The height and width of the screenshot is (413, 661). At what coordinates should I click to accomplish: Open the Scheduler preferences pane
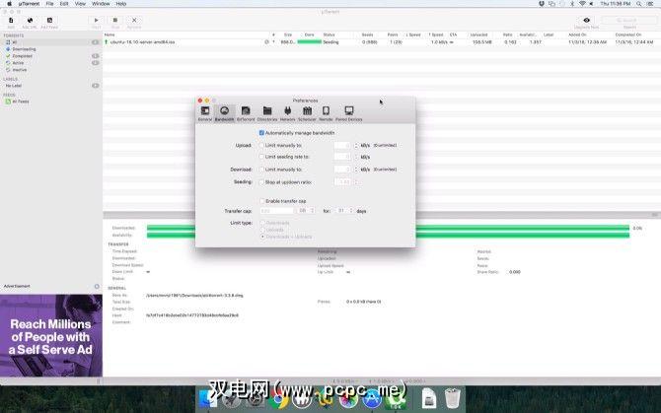point(308,113)
